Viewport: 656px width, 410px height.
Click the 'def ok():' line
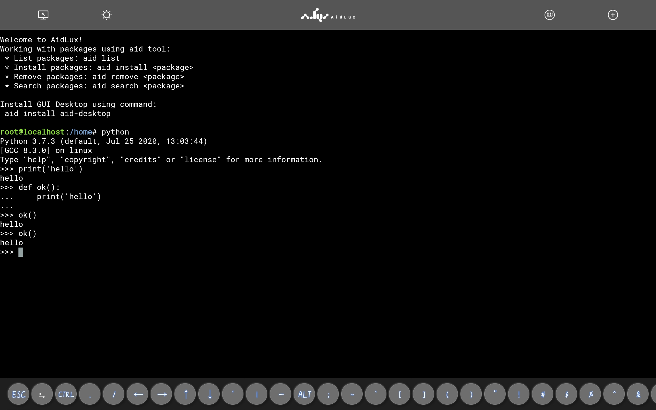point(30,187)
